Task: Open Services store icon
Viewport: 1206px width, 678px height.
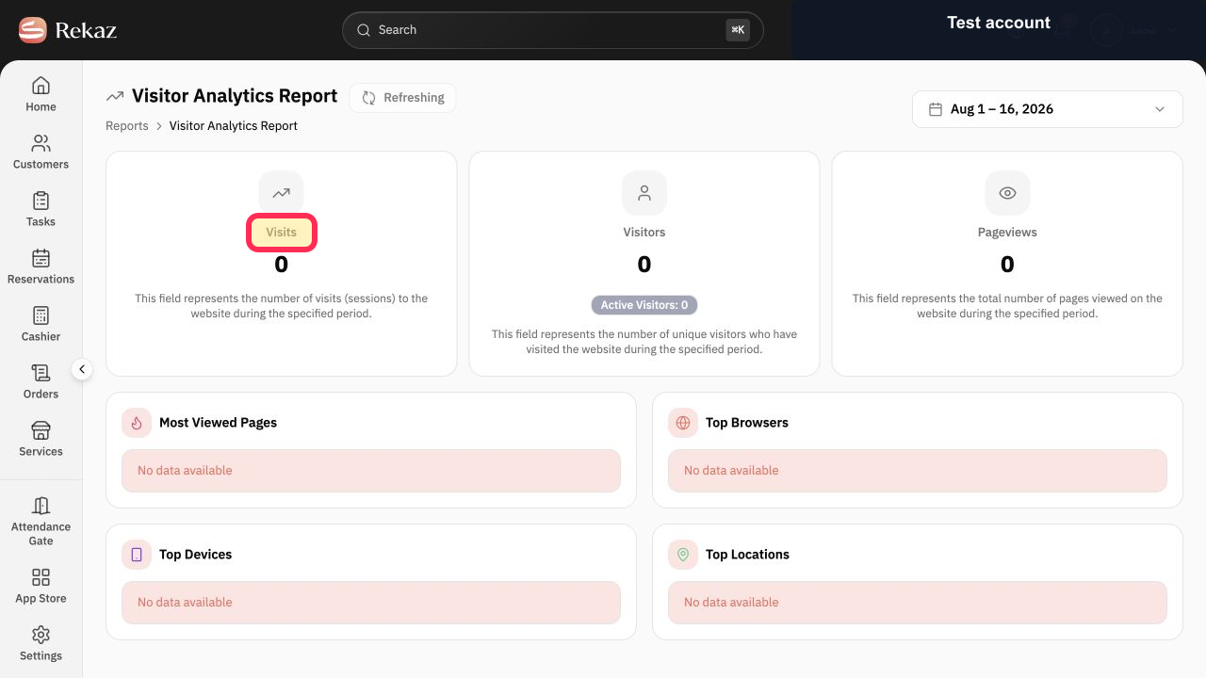Action: [41, 430]
